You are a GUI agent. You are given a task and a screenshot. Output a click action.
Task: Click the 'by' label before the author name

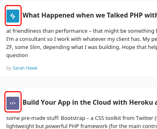pyautogui.click(x=9, y=68)
